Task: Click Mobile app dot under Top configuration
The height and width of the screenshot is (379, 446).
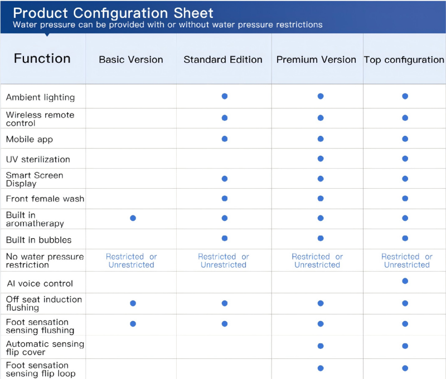Action: 405,139
